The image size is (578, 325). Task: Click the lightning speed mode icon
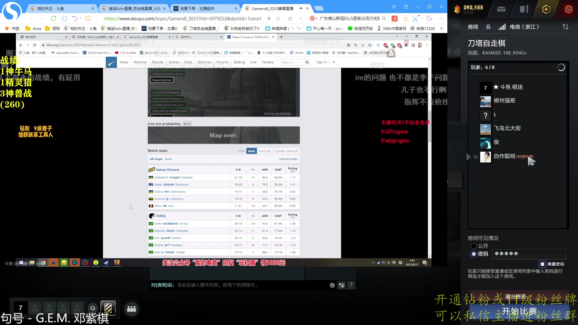[269, 18]
